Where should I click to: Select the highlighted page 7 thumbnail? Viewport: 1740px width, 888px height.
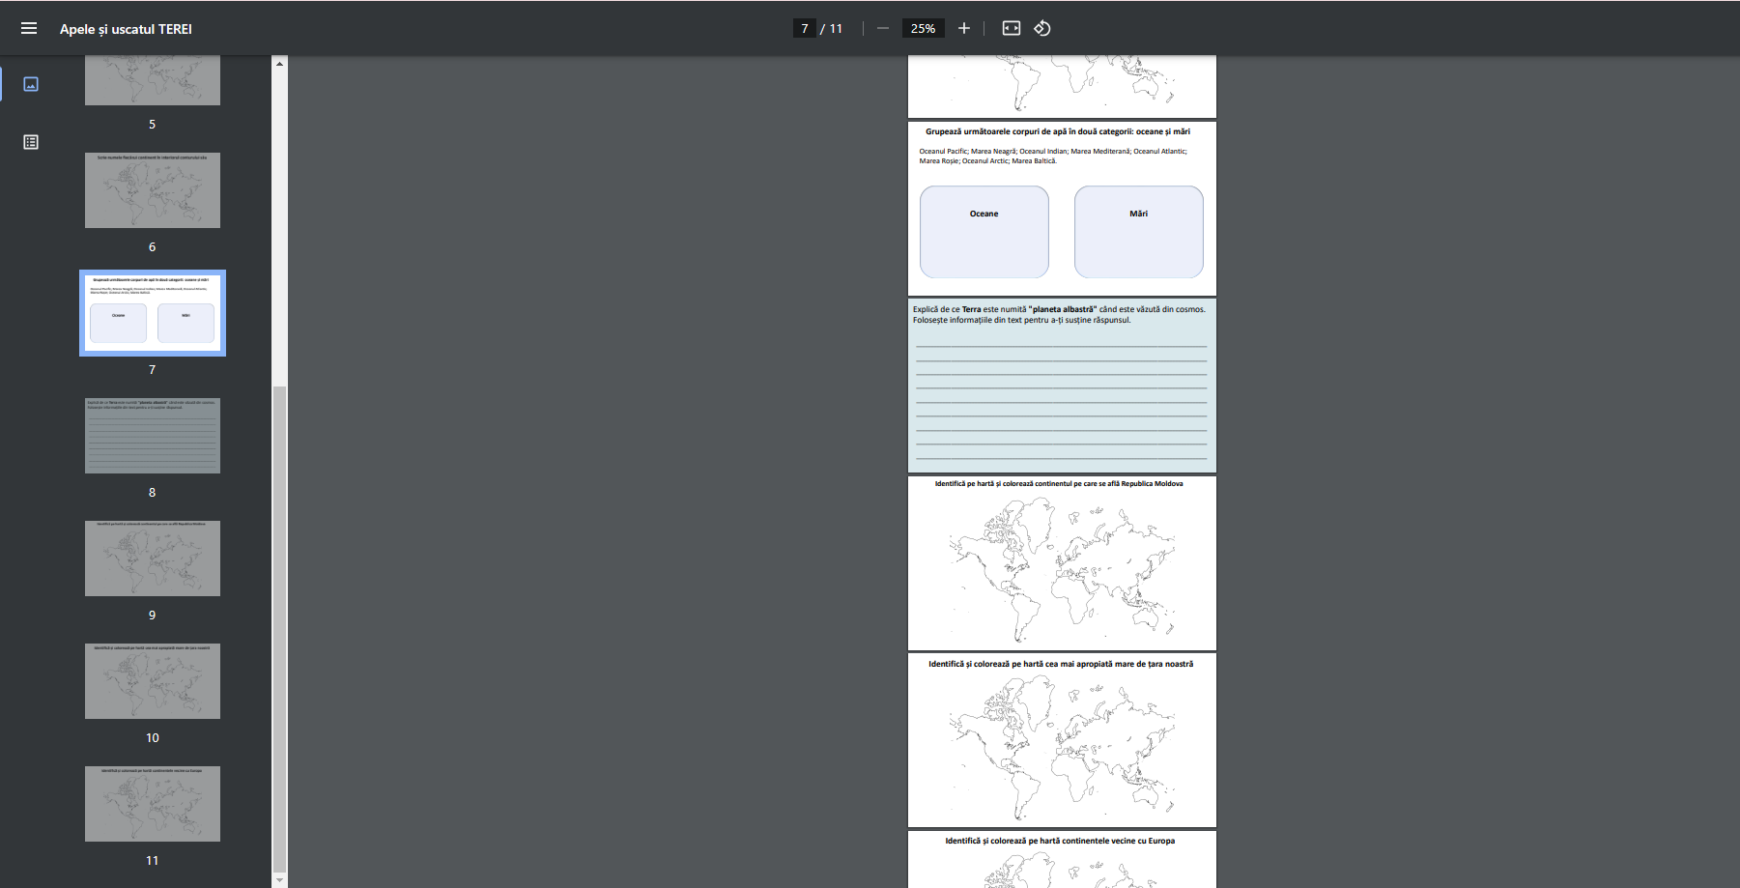(153, 313)
